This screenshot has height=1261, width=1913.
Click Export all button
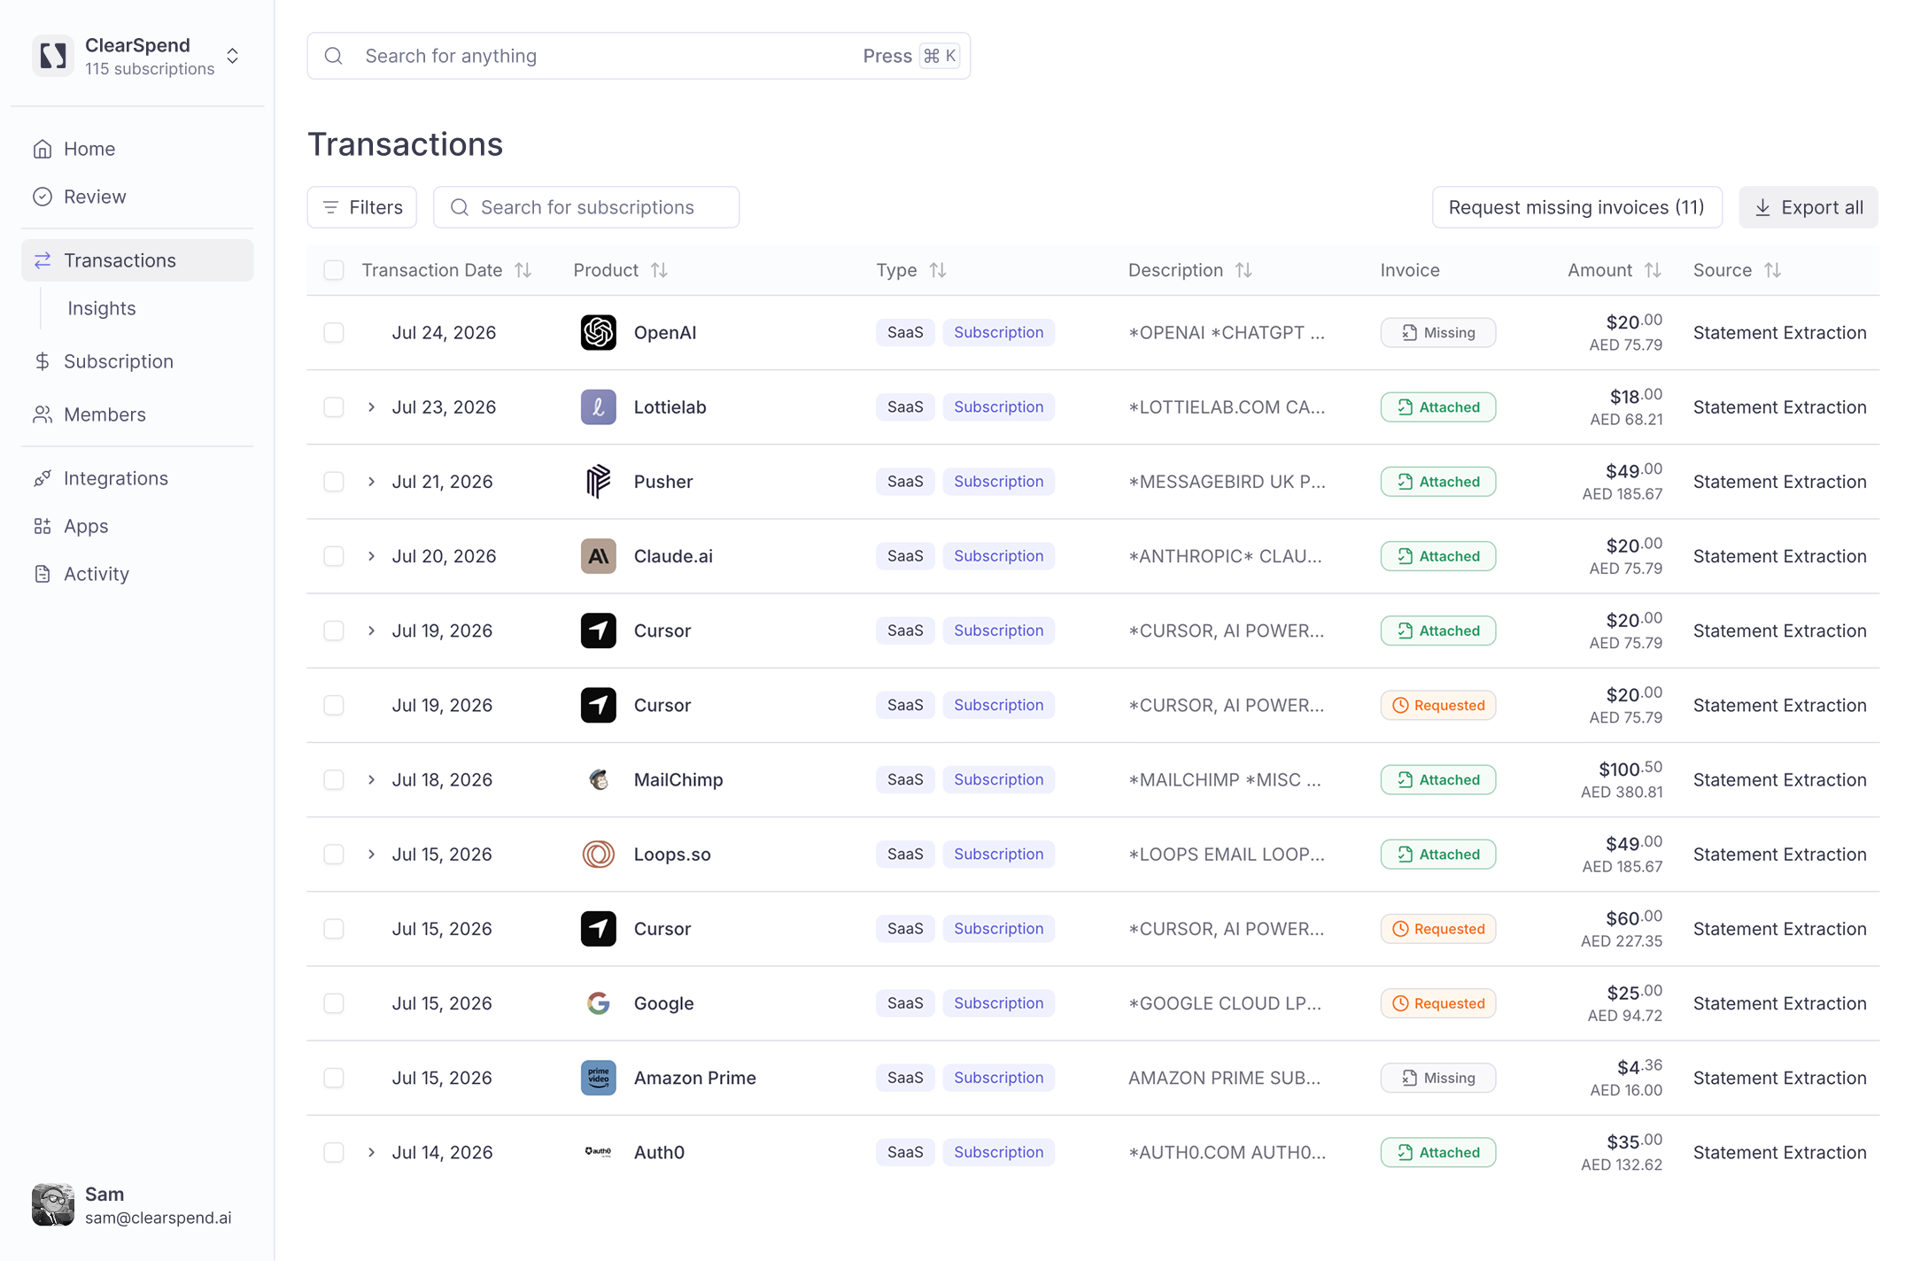1808,207
